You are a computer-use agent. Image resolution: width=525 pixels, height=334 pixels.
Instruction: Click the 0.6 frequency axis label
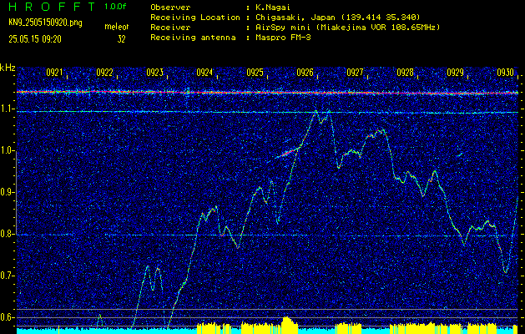(x=6, y=317)
